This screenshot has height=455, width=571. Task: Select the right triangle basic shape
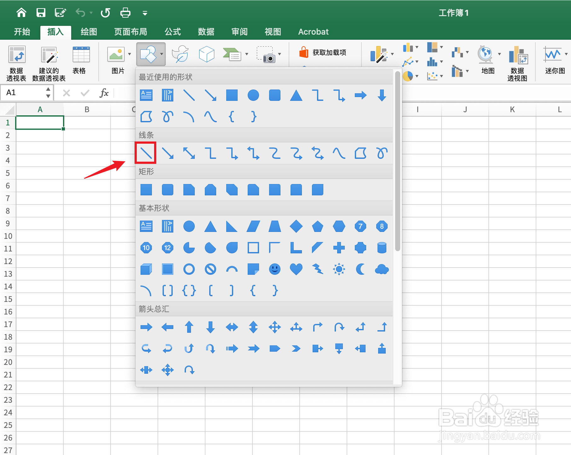[232, 226]
